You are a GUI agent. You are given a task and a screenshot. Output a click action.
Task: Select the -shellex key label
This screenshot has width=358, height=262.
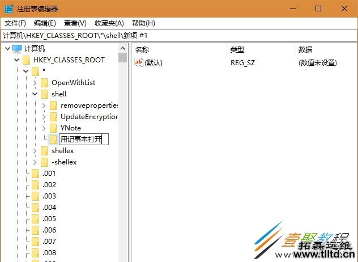[64, 162]
